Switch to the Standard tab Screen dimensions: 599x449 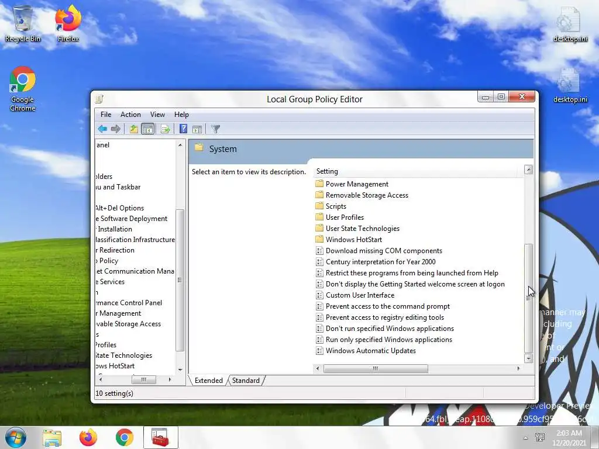tap(246, 380)
